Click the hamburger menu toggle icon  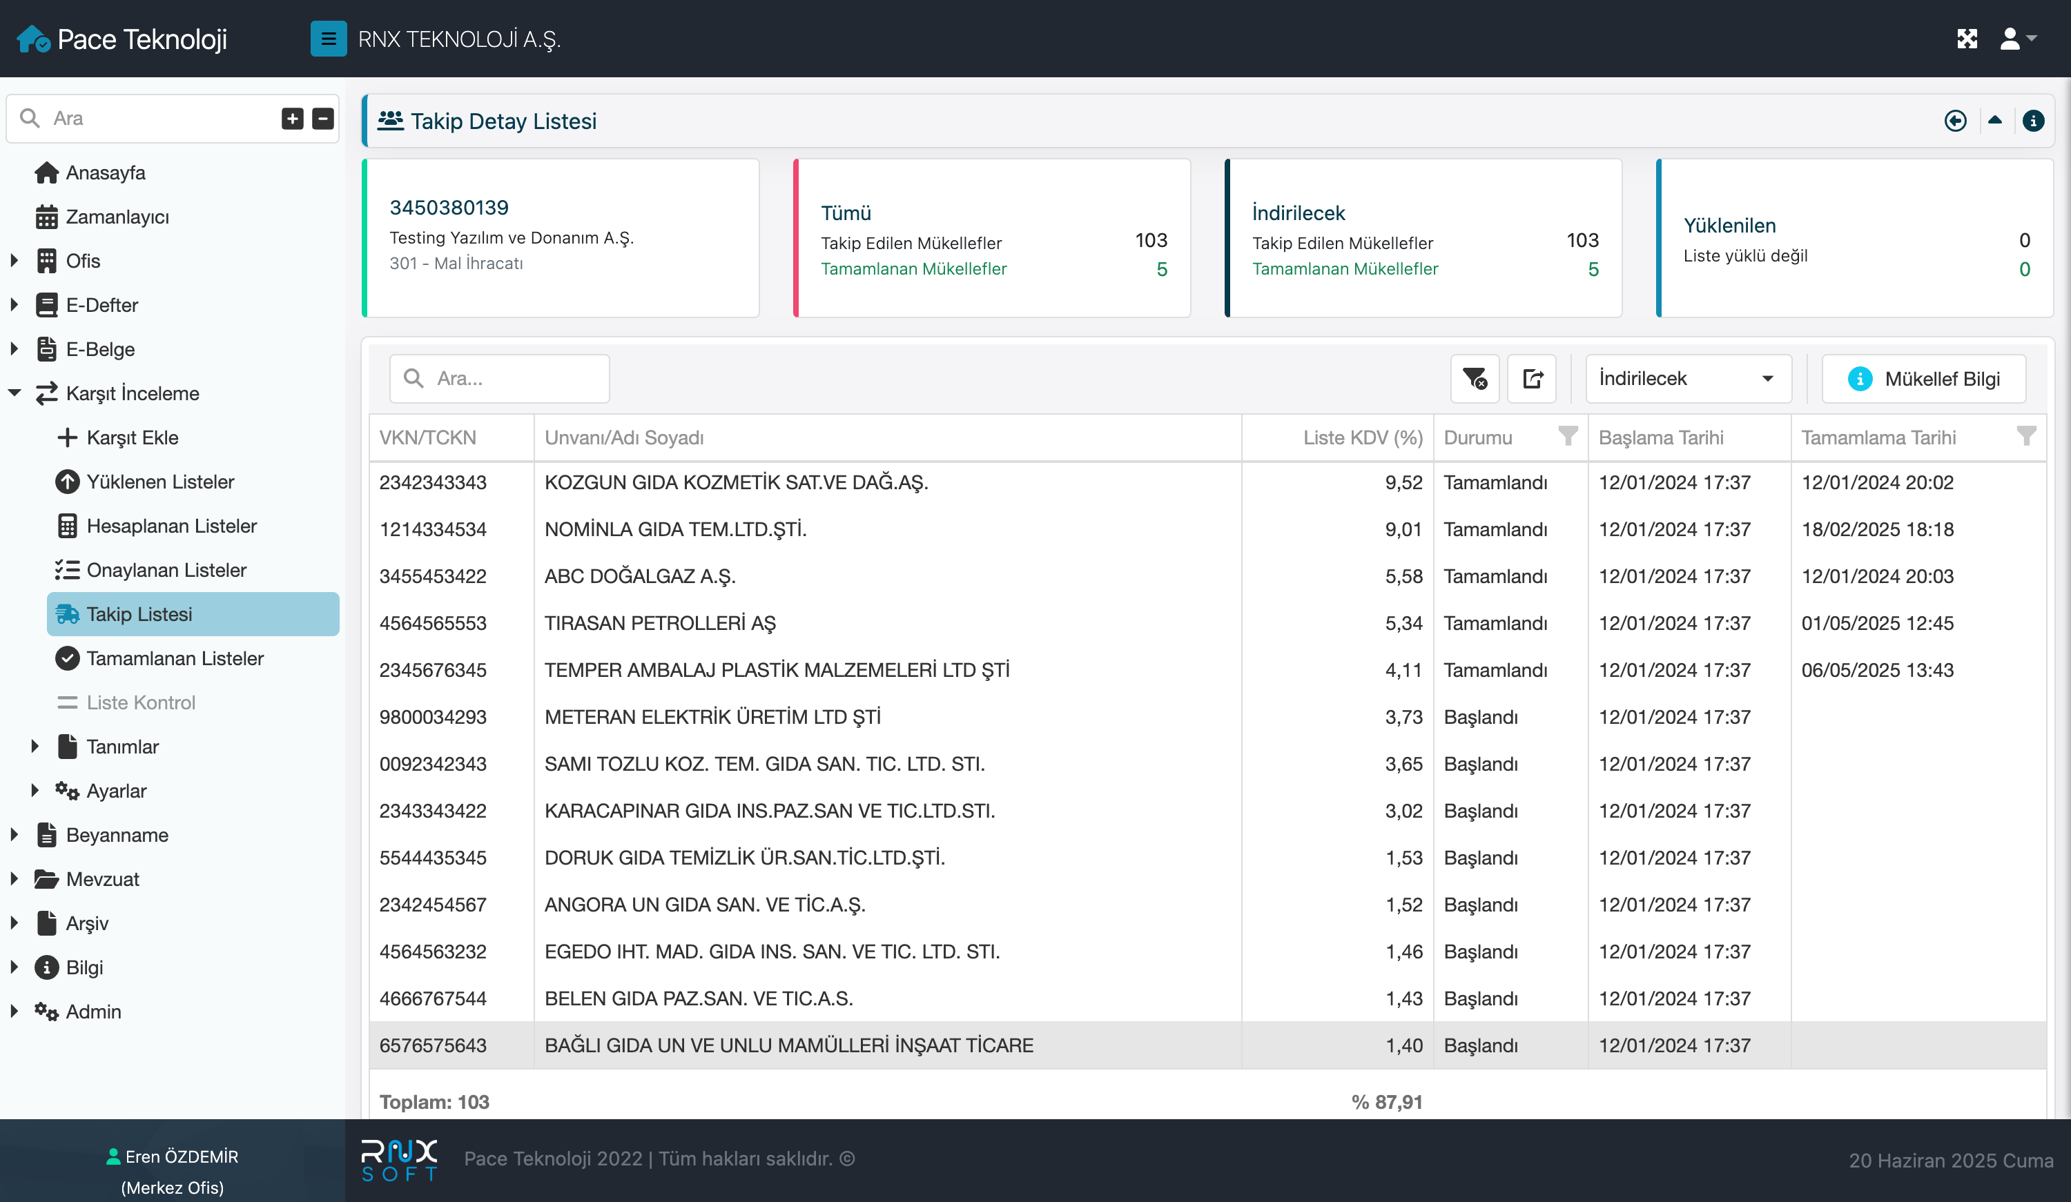click(328, 39)
